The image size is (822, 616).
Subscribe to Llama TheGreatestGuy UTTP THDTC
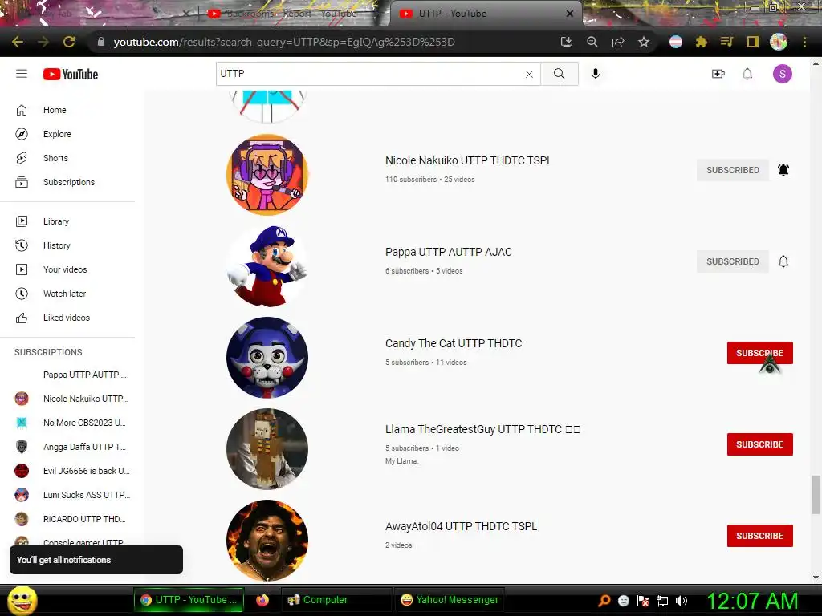759,444
